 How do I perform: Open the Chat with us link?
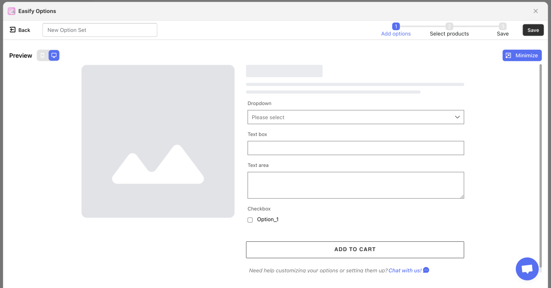coord(405,270)
